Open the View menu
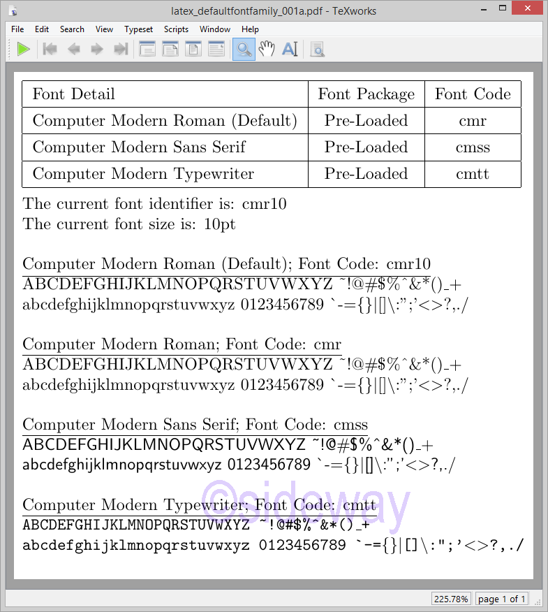The image size is (548, 612). (x=104, y=29)
